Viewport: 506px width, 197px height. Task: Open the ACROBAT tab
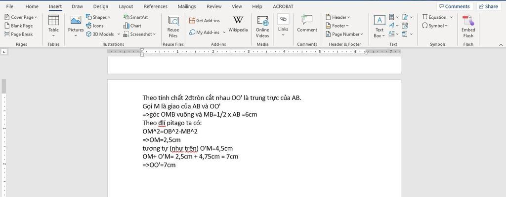(283, 6)
